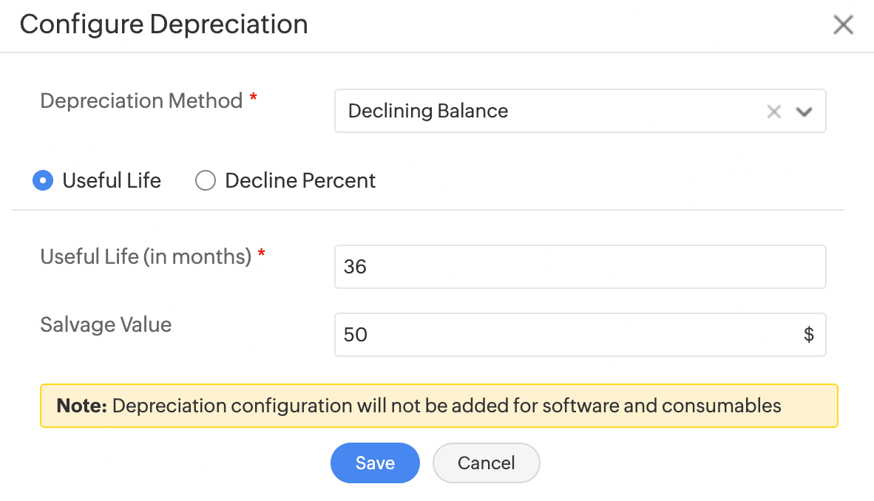The width and height of the screenshot is (874, 501).
Task: Click the Decline Percent option label
Action: 300,181
